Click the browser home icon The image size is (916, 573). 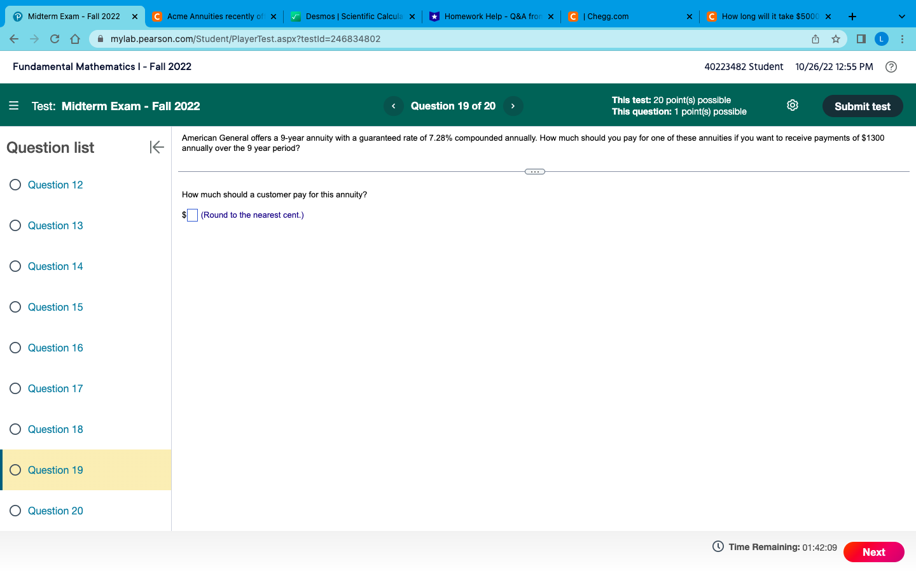74,39
